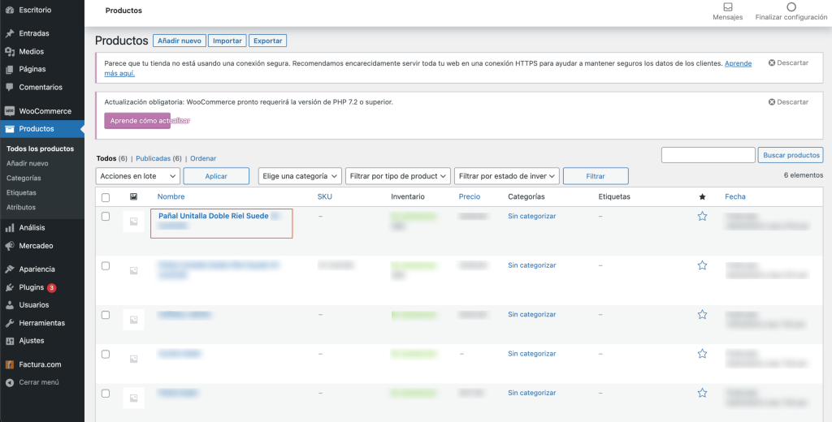Switch to the Ordenar view

click(x=203, y=158)
